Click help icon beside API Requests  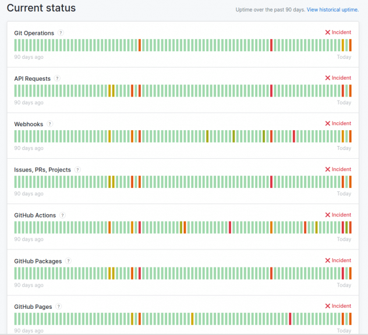pos(57,79)
